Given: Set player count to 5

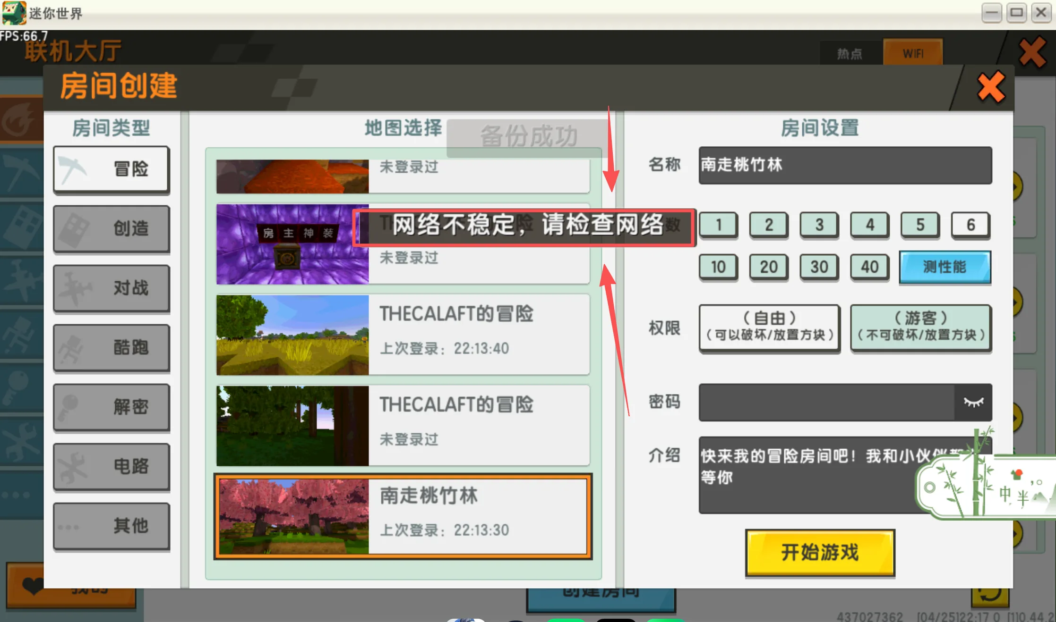Looking at the screenshot, I should 920,225.
